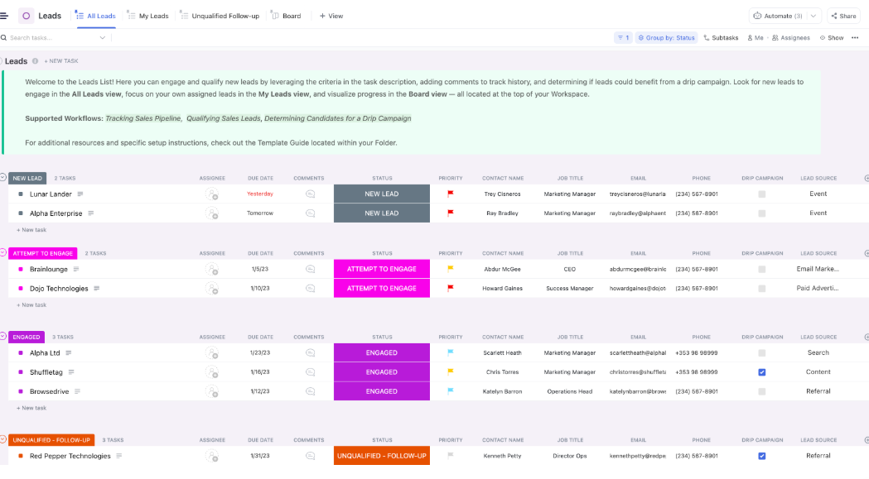Screen dimensions: 869x479
Task: Switch to the My Leads tab
Action: click(x=147, y=16)
